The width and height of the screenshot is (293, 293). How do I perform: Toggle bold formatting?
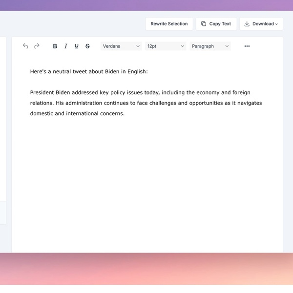pyautogui.click(x=55, y=46)
